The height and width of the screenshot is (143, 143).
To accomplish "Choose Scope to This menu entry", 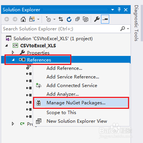I will point(61,113).
